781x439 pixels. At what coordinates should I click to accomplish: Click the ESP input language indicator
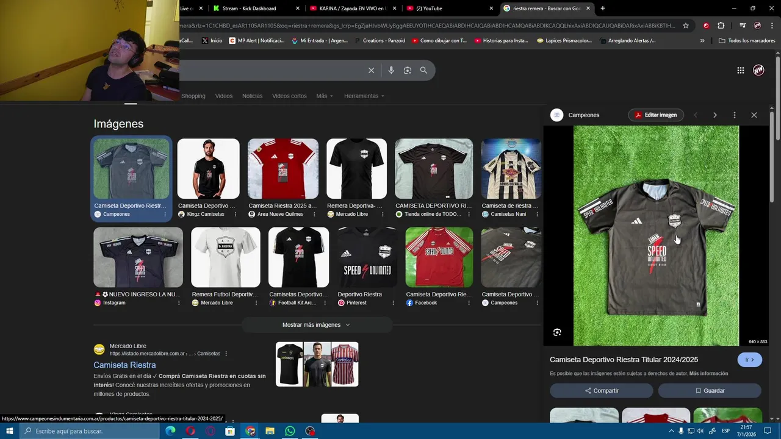coord(726,431)
